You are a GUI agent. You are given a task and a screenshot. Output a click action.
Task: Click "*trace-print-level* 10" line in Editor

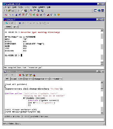pos(22,112)
